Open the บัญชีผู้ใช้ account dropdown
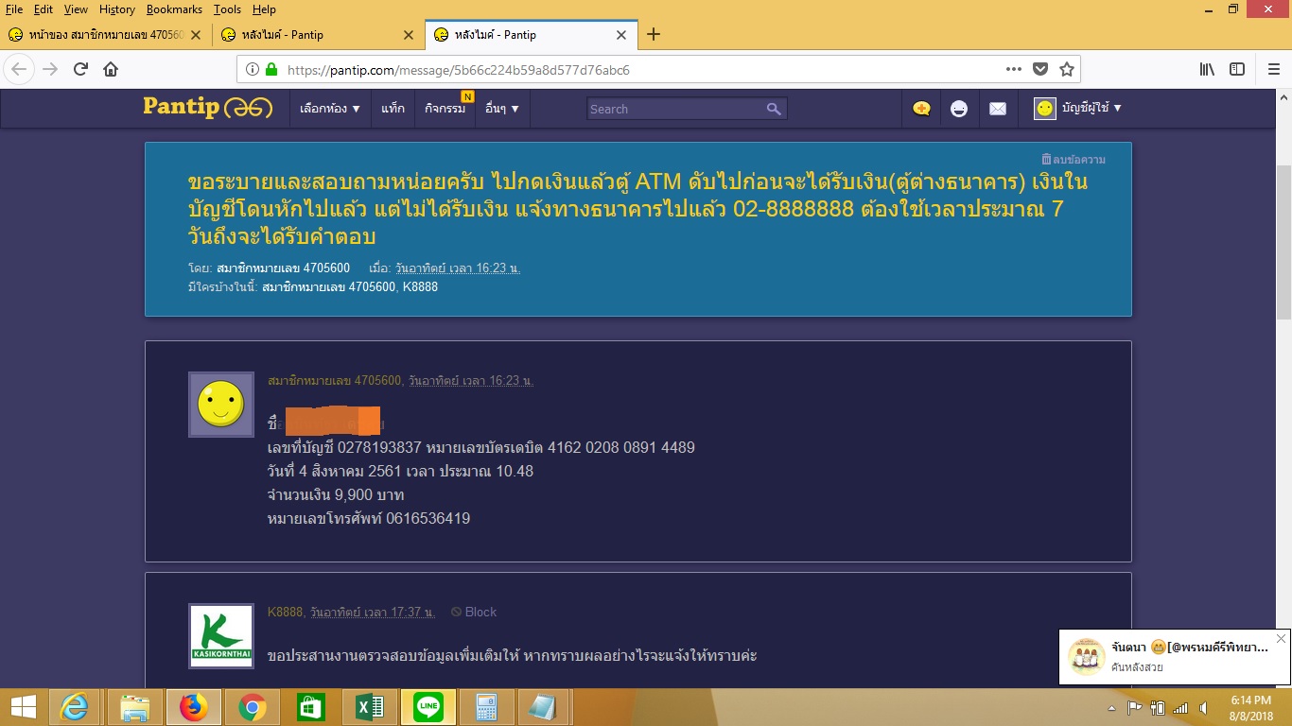This screenshot has height=726, width=1292. (x=1077, y=109)
